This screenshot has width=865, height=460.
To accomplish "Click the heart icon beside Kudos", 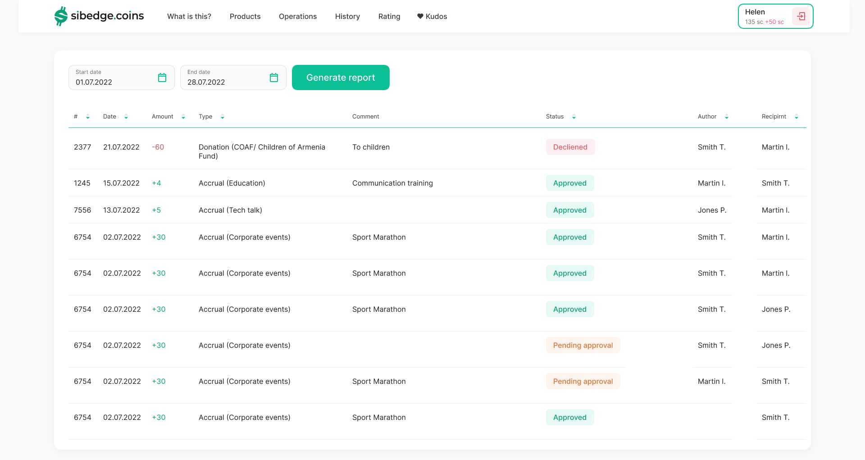I will tap(420, 16).
